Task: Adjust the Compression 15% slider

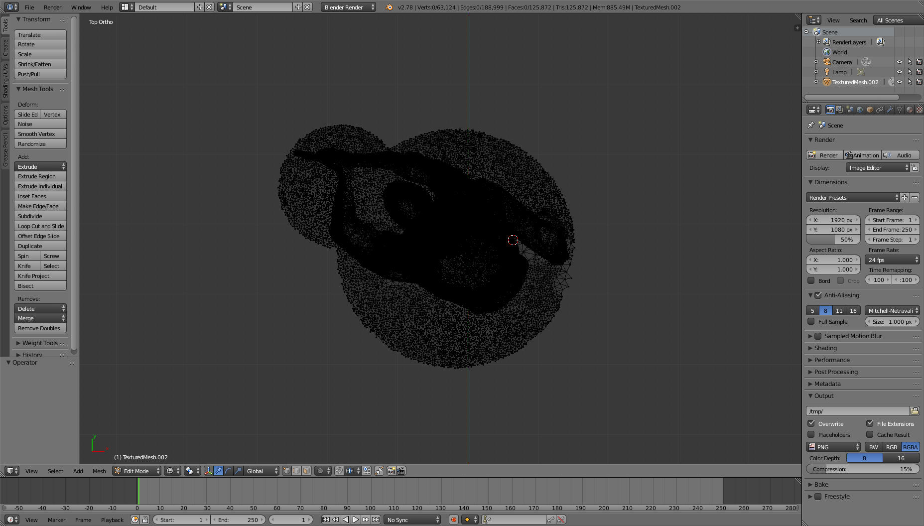Action: [863, 469]
